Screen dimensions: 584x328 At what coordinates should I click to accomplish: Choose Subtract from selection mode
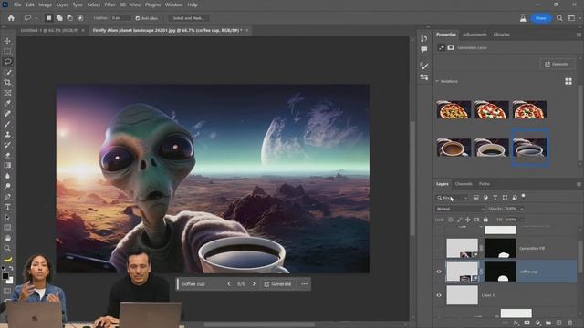[69, 18]
